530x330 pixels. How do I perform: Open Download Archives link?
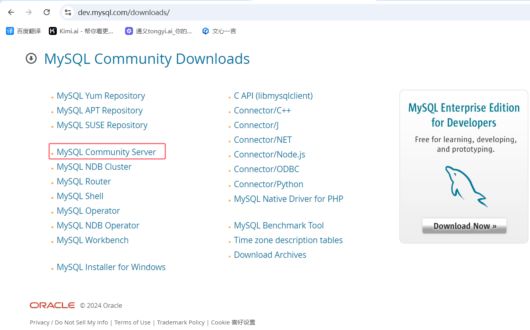click(270, 255)
